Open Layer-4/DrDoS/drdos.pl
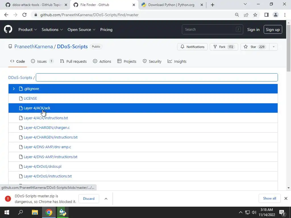The height and width of the screenshot is (218, 291). (x=43, y=166)
